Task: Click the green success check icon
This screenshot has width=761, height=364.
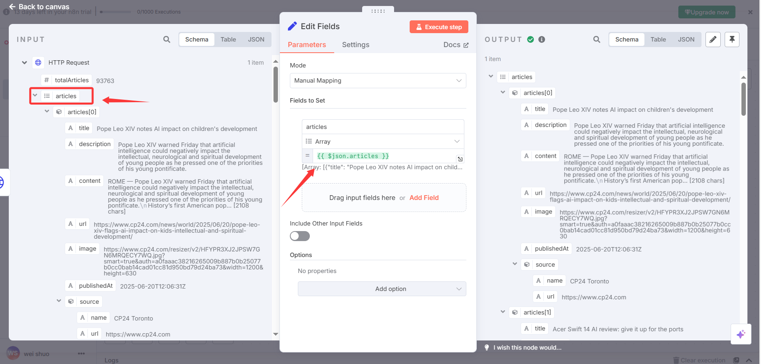Action: [x=531, y=40]
